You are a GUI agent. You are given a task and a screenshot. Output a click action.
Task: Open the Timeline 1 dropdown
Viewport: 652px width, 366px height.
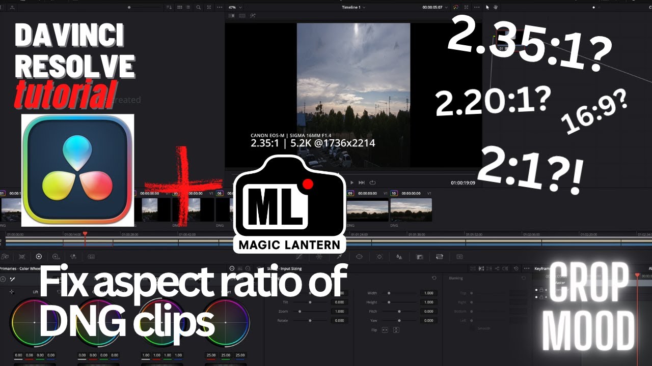354,7
